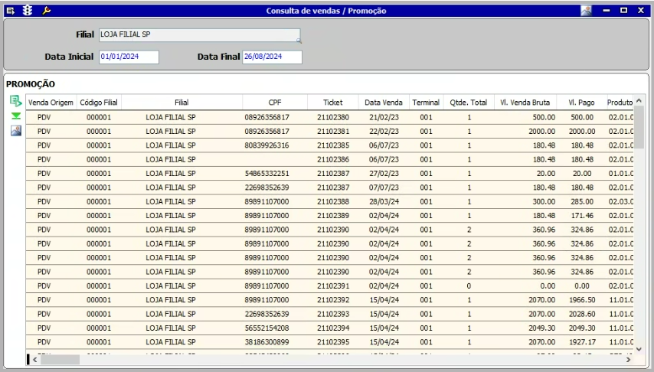Select ticket cell 21102381
The width and height of the screenshot is (654, 372).
coord(333,132)
